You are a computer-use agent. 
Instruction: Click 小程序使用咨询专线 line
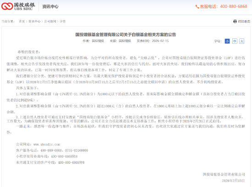(47, 156)
